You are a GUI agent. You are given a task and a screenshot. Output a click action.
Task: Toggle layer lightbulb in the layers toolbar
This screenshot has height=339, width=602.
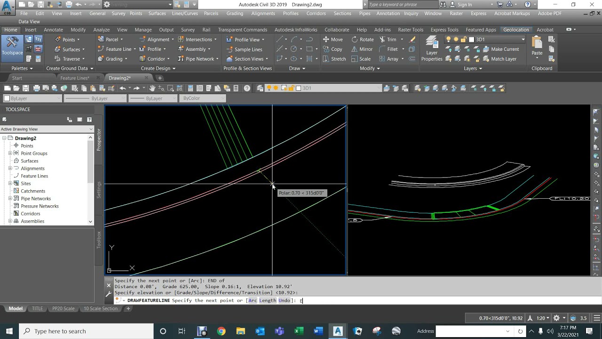point(269,88)
